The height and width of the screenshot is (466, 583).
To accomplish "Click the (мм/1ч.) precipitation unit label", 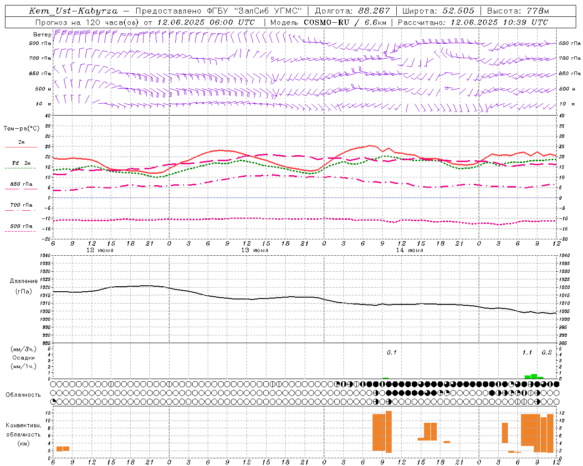I will (x=24, y=366).
